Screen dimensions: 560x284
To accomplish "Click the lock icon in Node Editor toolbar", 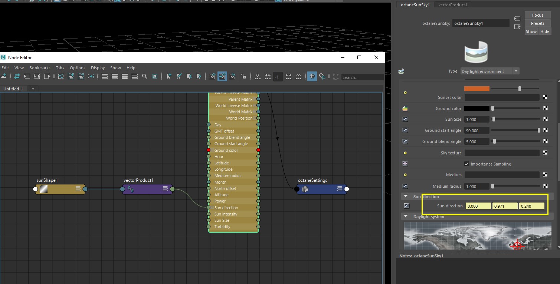I will point(243,77).
